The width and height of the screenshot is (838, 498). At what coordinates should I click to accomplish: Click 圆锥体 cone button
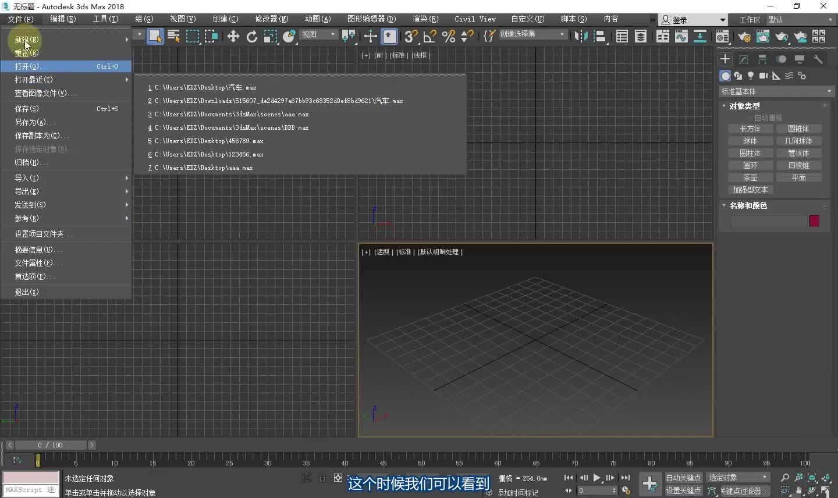(798, 129)
